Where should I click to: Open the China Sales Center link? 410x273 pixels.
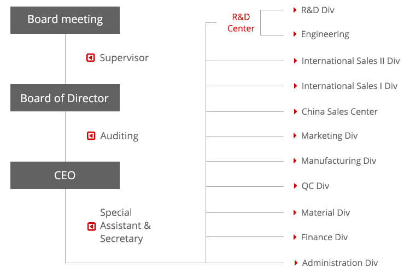(339, 112)
